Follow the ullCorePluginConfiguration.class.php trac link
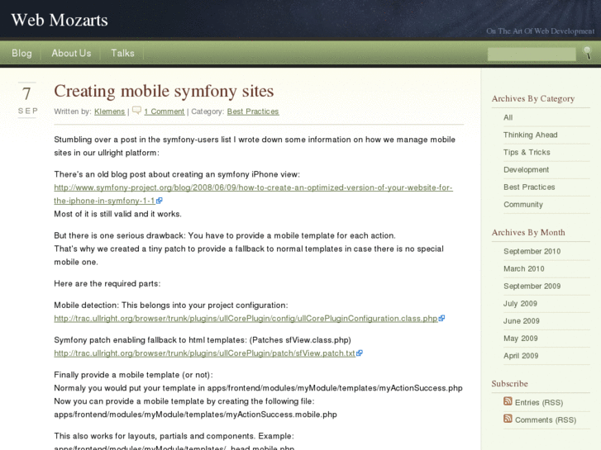The height and width of the screenshot is (450, 601). pyautogui.click(x=246, y=318)
